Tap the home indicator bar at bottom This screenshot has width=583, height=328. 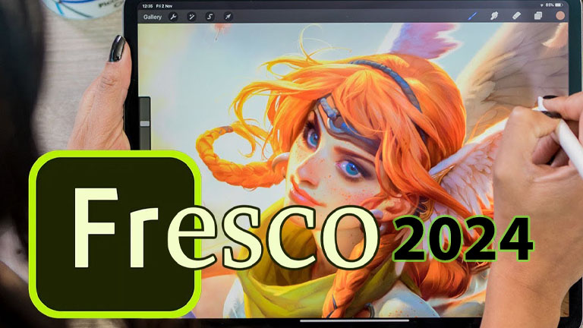tap(355, 320)
